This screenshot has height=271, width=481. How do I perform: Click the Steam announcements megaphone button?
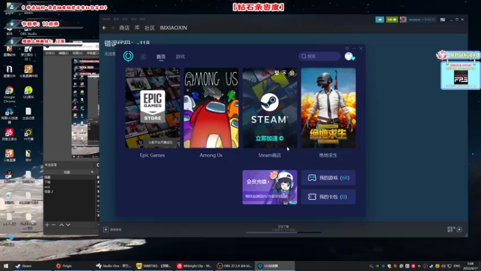(379, 19)
